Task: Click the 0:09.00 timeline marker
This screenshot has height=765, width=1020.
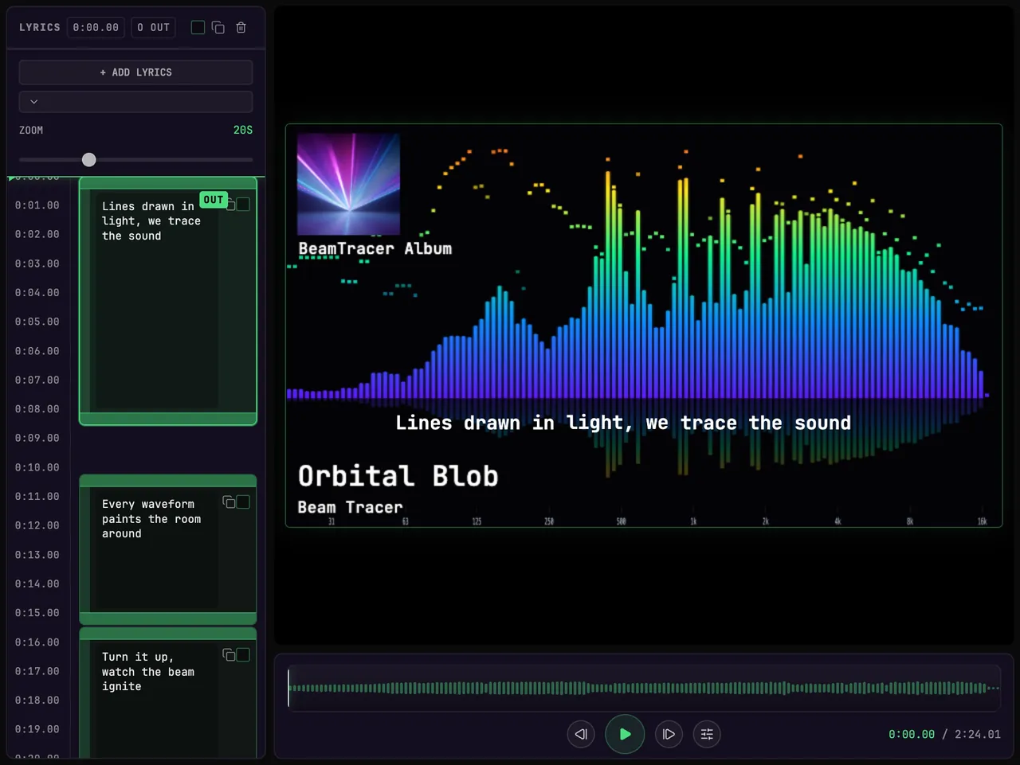Action: (x=37, y=438)
